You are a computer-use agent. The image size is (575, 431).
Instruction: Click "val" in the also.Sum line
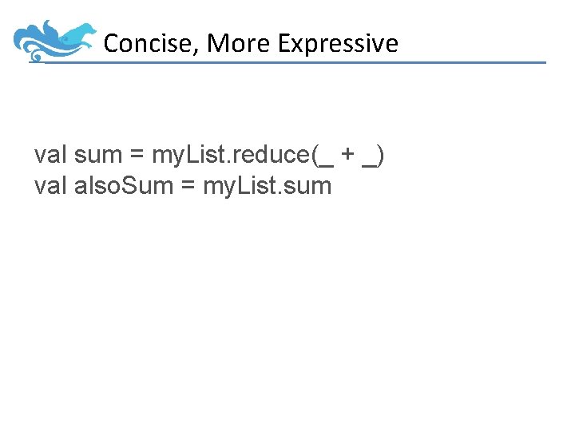51,186
